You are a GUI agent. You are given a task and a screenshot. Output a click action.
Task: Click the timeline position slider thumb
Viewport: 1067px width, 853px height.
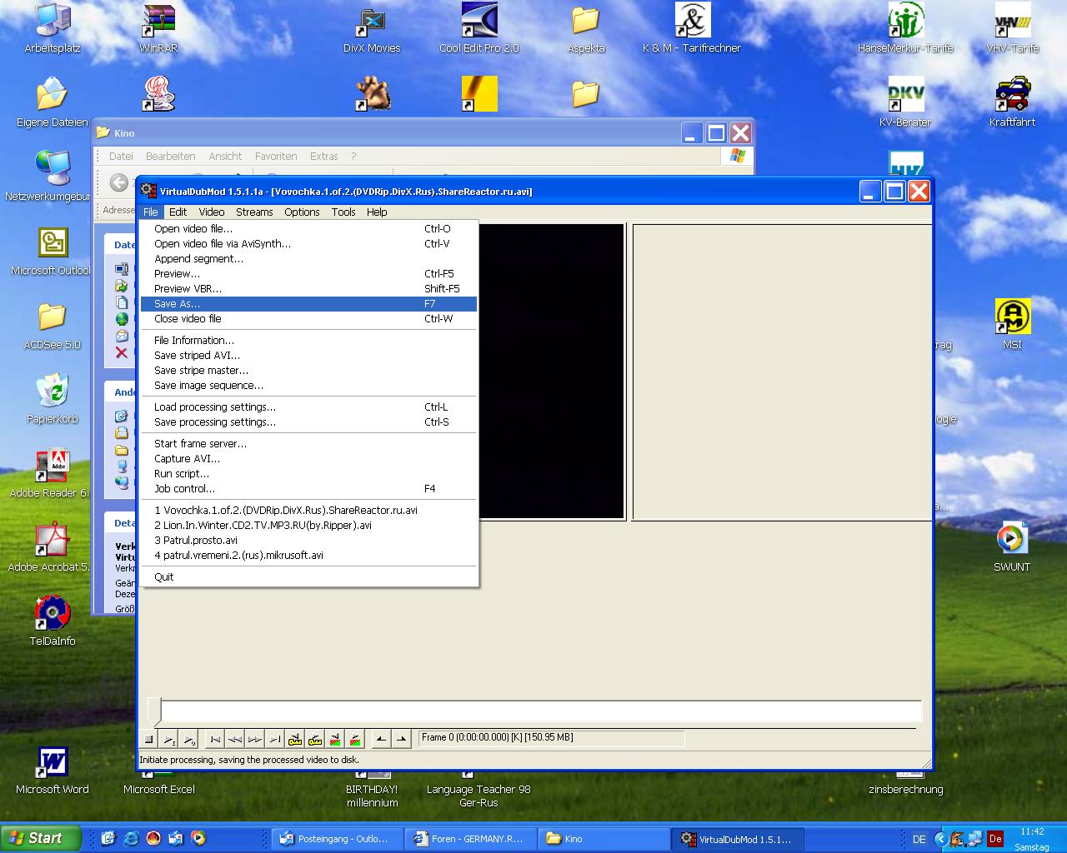pyautogui.click(x=154, y=711)
